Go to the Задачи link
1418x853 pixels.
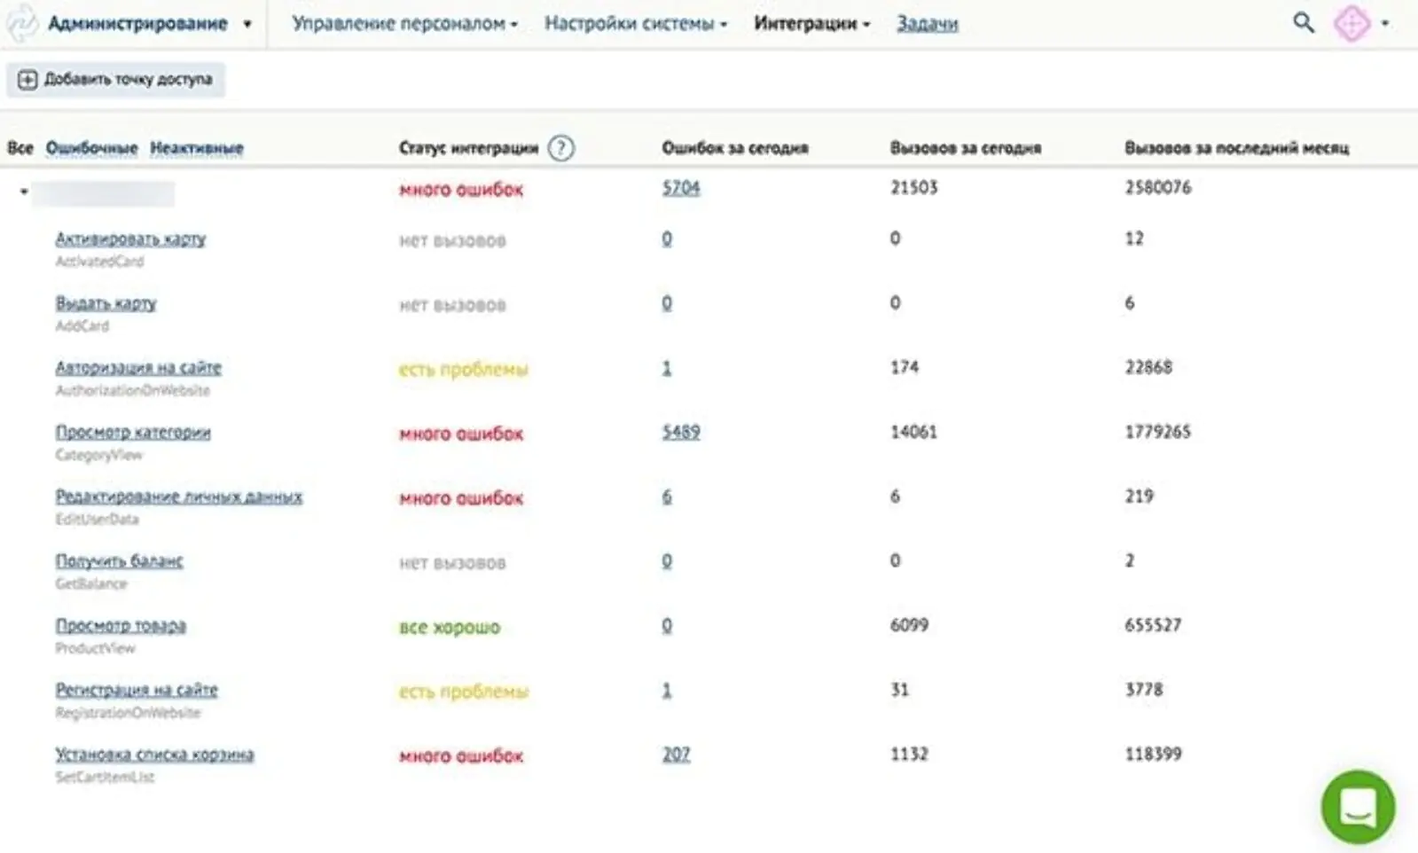[927, 24]
